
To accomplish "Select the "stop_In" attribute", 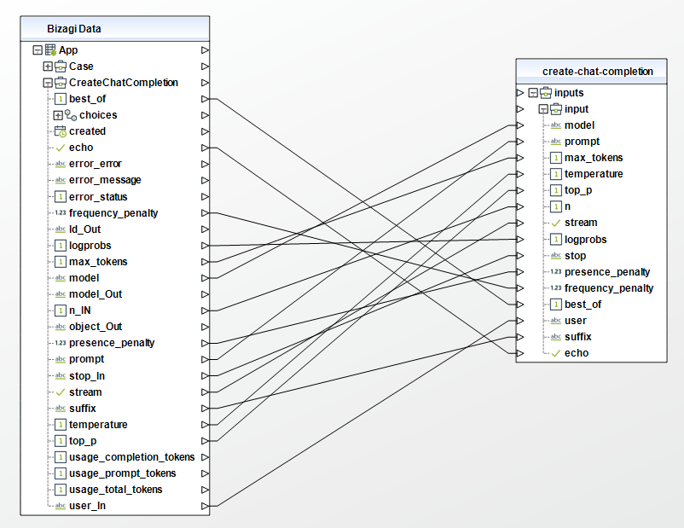I will [87, 375].
